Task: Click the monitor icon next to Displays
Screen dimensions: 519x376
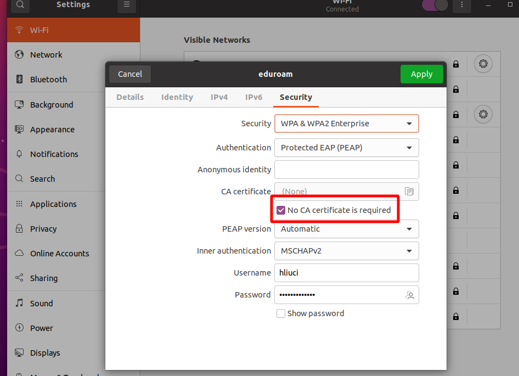Action: [x=19, y=352]
